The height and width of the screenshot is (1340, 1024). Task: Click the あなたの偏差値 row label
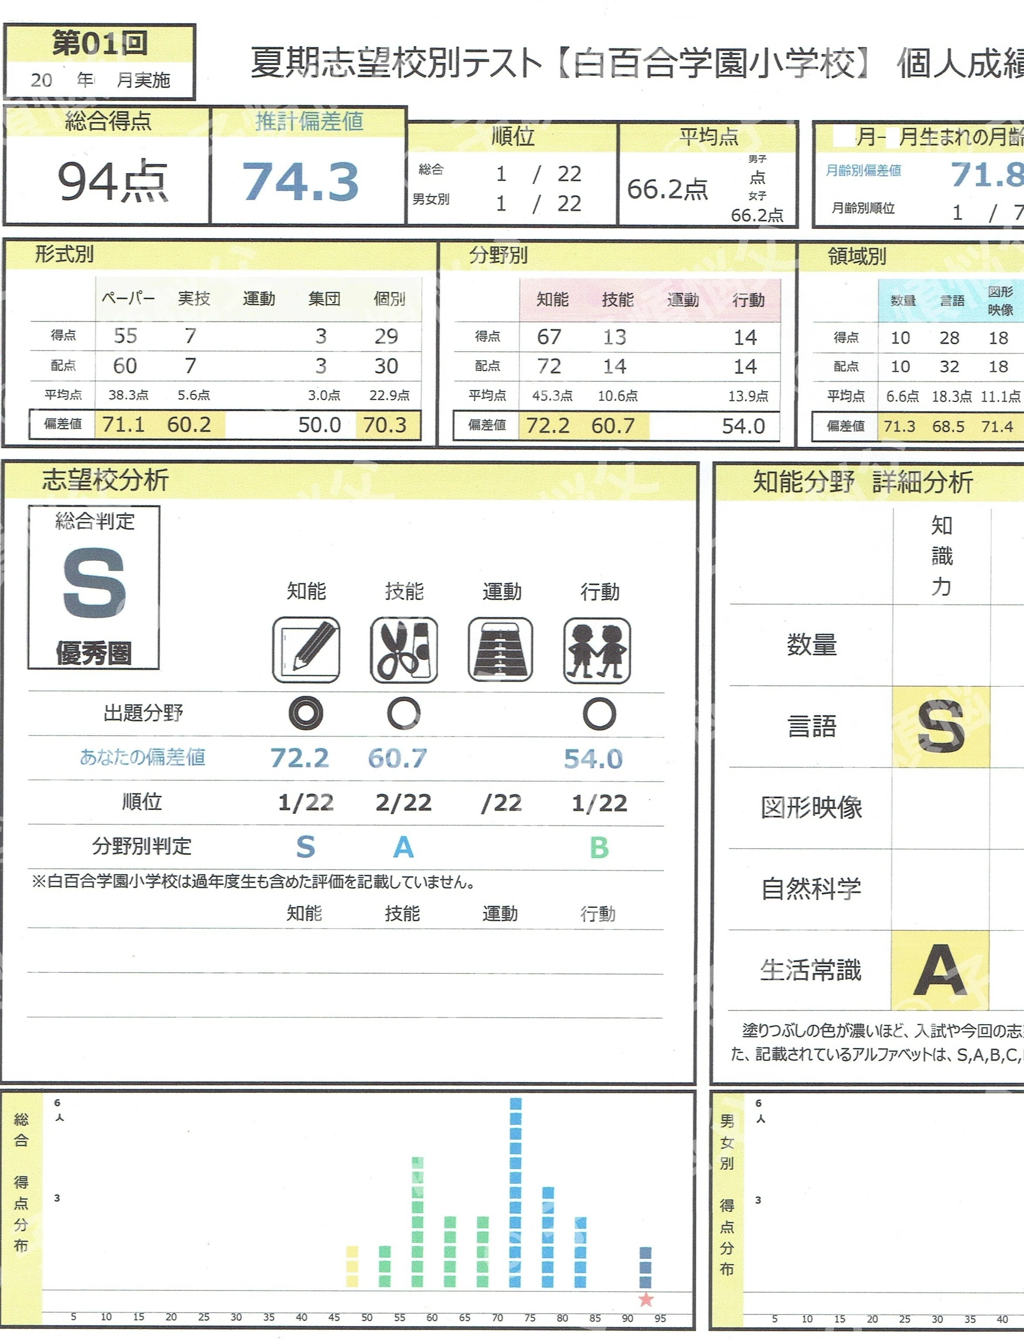[x=143, y=757]
